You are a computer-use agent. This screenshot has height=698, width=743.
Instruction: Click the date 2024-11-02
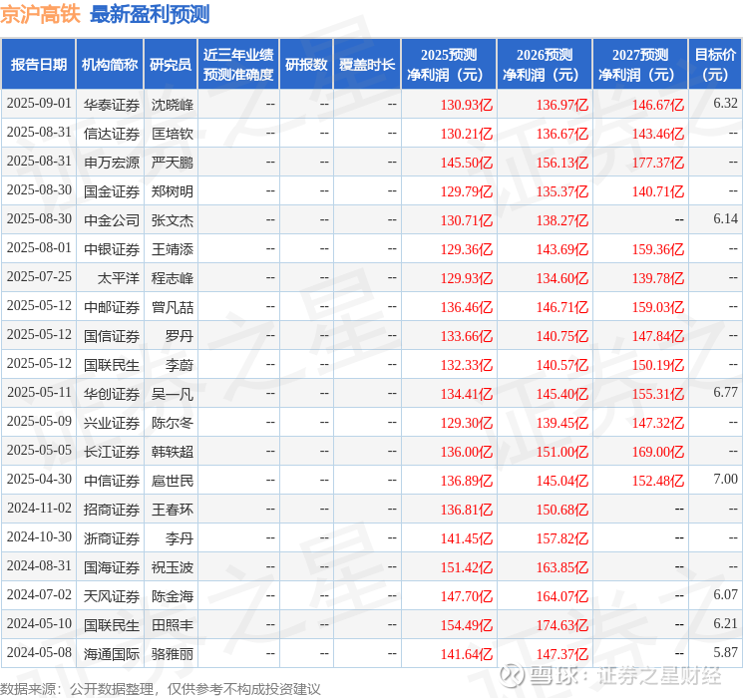point(39,508)
